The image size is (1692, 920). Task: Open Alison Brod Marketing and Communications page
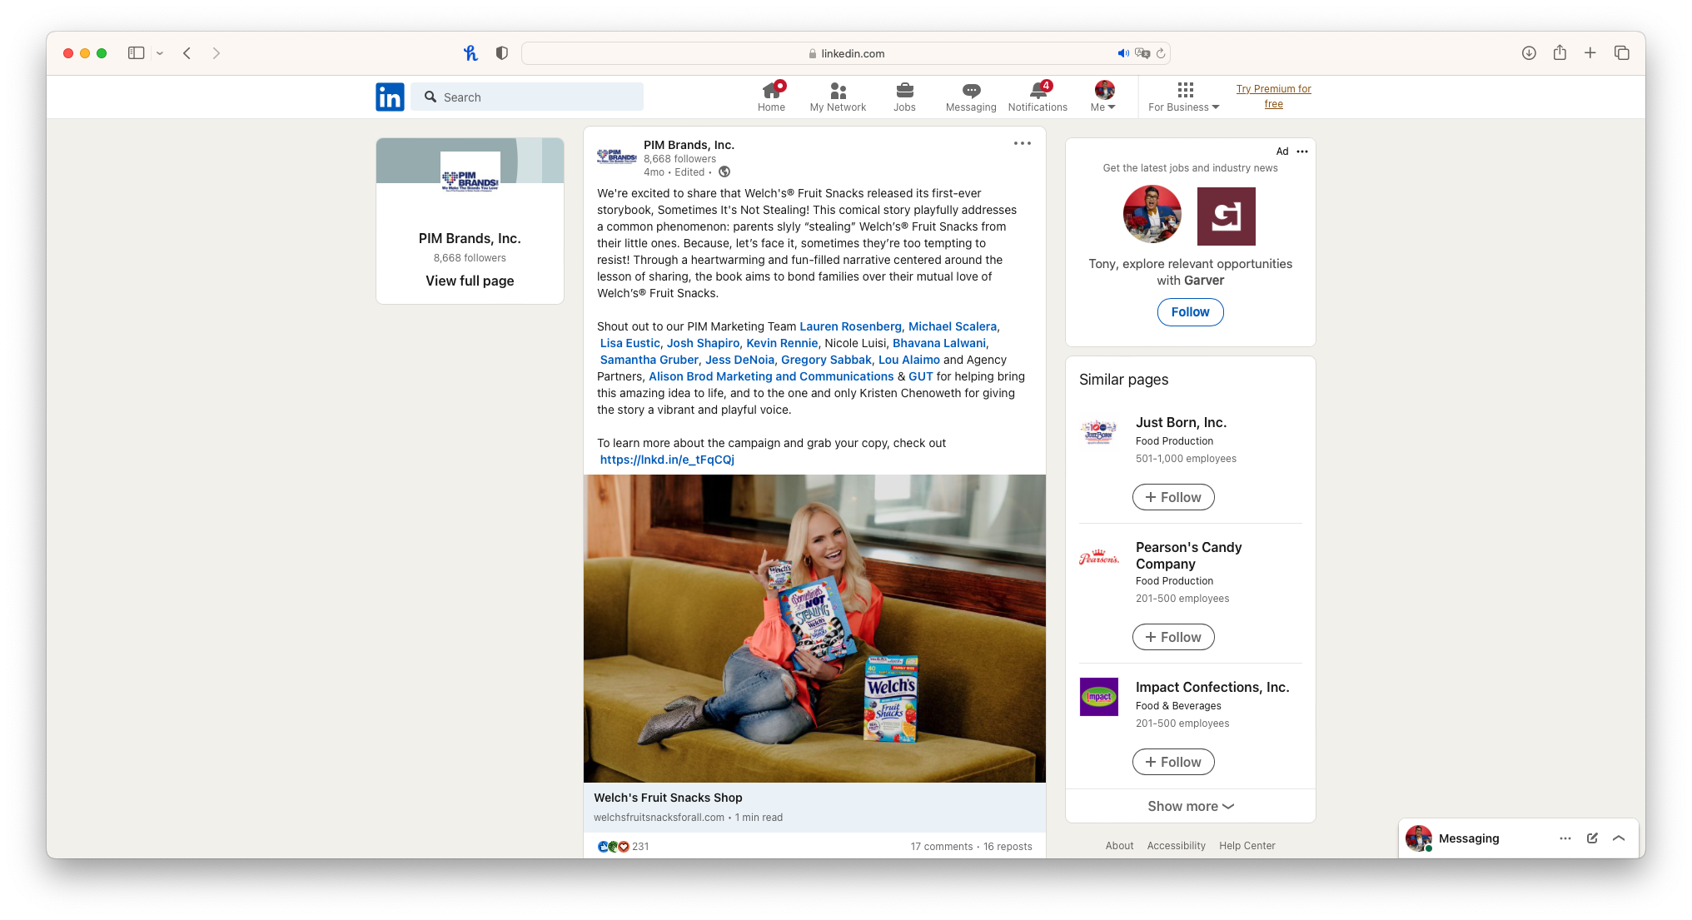click(771, 376)
